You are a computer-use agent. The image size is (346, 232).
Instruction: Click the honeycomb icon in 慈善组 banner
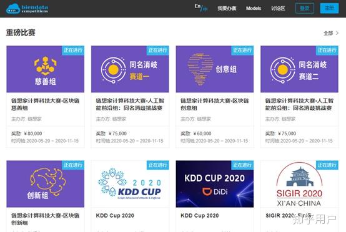pyautogui.click(x=45, y=65)
